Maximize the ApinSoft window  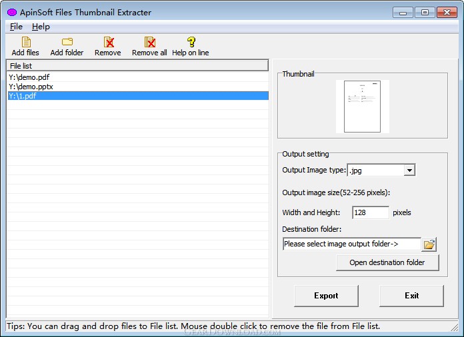click(425, 13)
